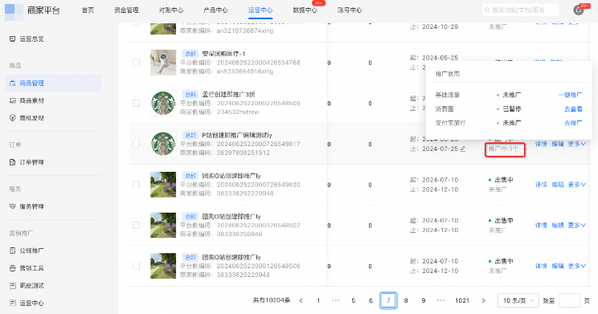Click product title 安星团购医疗-1
This screenshot has height=314, width=598.
pos(224,54)
